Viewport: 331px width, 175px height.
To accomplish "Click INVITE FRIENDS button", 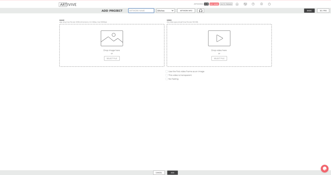I will (226, 4).
